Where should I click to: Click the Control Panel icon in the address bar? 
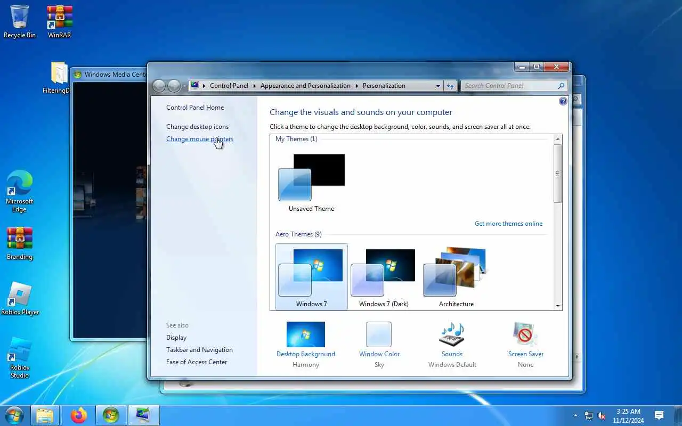pos(194,86)
